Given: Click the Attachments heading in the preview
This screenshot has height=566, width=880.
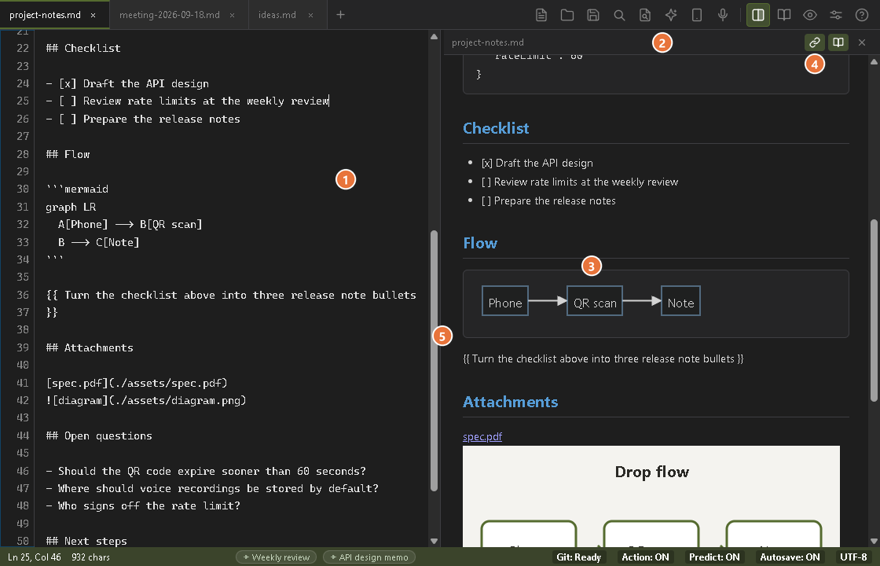Looking at the screenshot, I should pos(511,402).
